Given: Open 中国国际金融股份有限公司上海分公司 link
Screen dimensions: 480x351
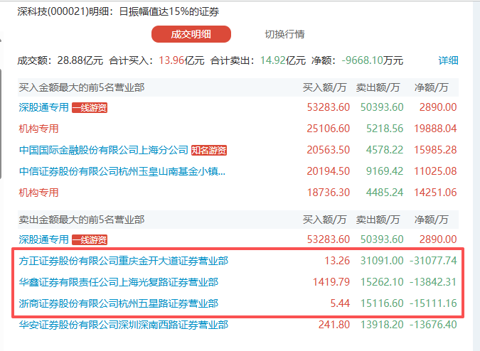Looking at the screenshot, I should coord(103,150).
